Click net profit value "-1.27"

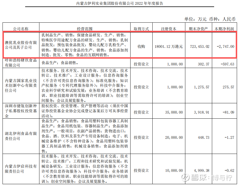coord(229,137)
